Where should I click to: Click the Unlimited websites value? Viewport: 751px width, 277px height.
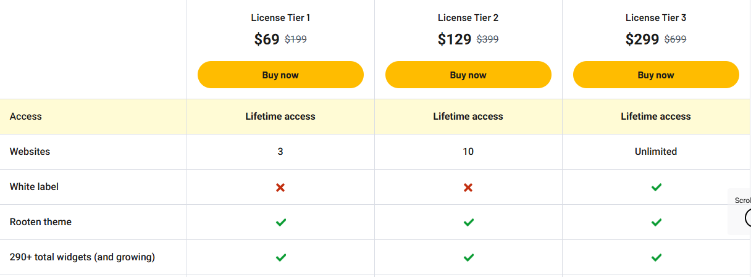pyautogui.click(x=656, y=152)
